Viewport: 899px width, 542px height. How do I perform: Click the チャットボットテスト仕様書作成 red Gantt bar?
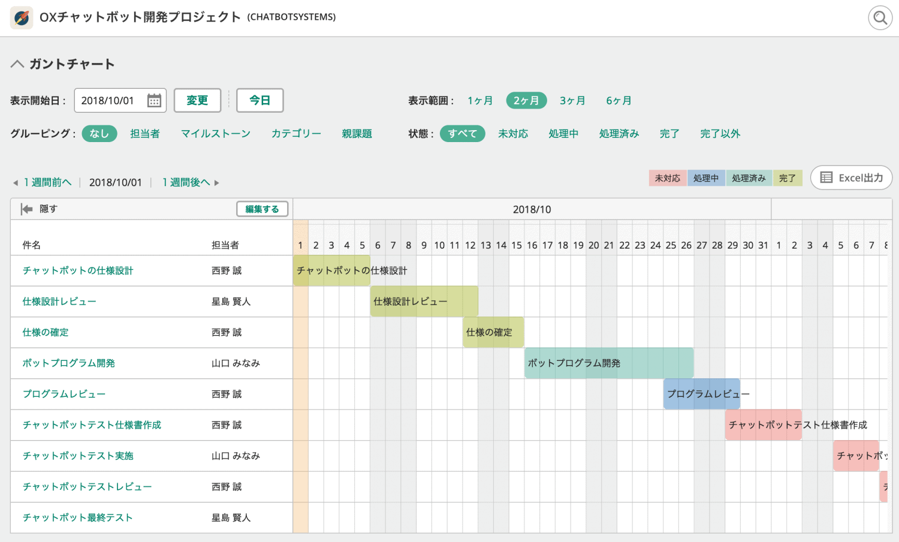764,424
